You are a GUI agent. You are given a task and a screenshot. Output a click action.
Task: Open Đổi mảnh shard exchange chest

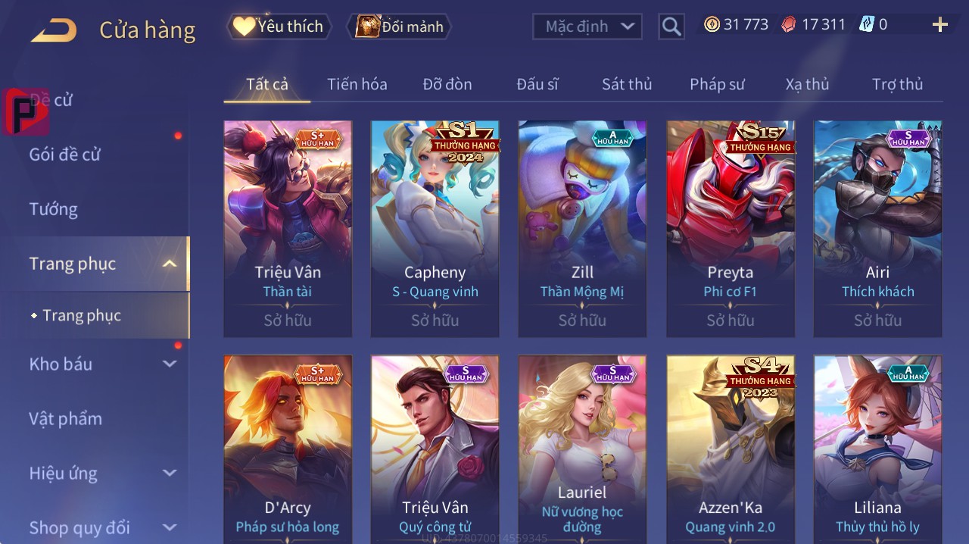[399, 27]
